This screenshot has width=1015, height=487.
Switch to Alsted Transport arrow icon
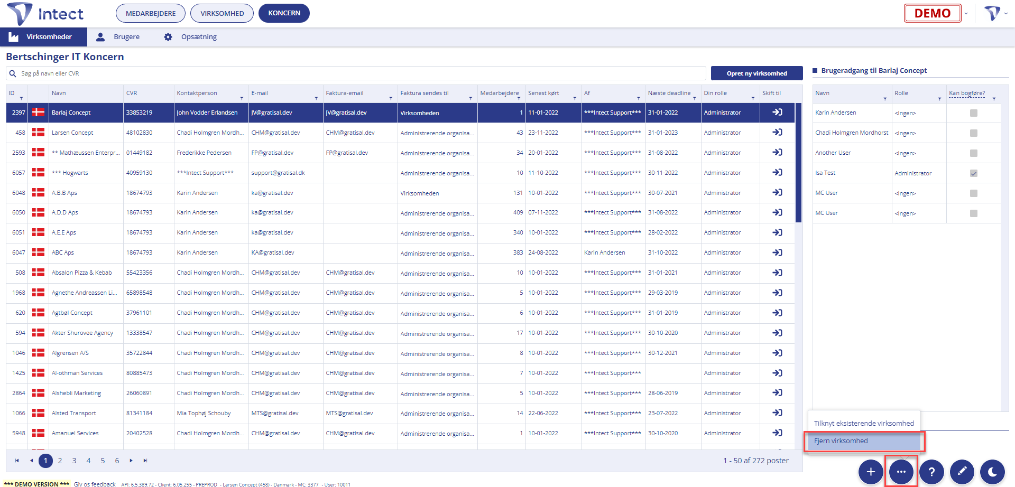coord(777,413)
